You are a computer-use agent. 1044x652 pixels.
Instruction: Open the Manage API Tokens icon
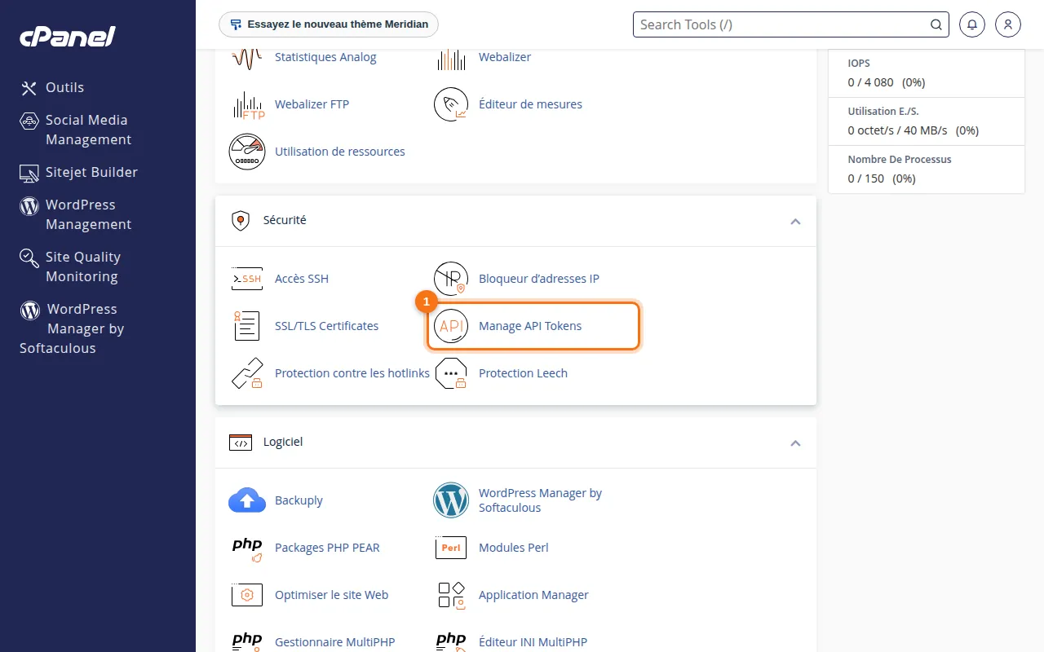(x=451, y=326)
